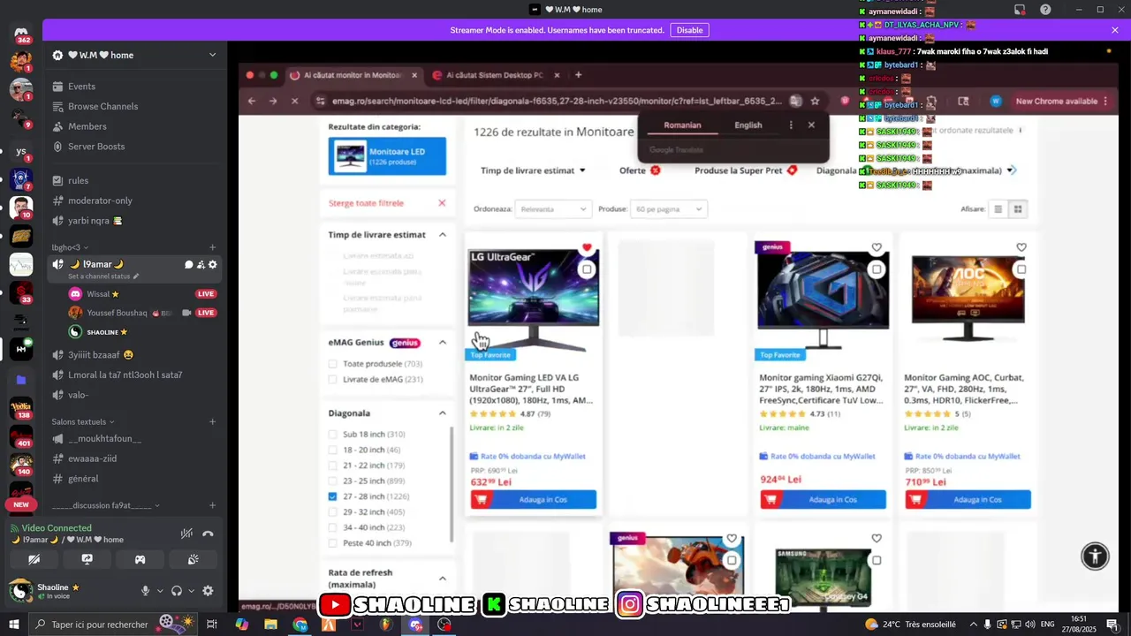The width and height of the screenshot is (1131, 636).
Task: Deafen with the headphones icon
Action: click(177, 591)
